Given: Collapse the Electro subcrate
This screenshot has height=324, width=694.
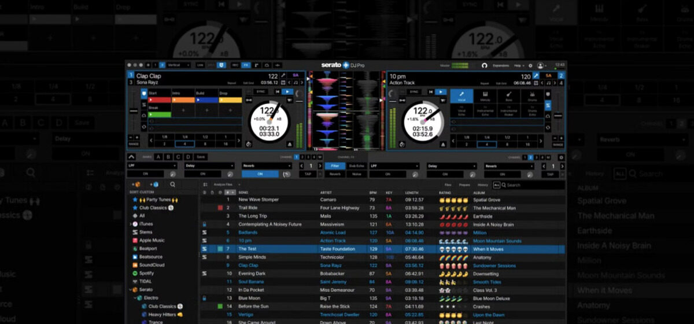Looking at the screenshot, I should (x=135, y=298).
